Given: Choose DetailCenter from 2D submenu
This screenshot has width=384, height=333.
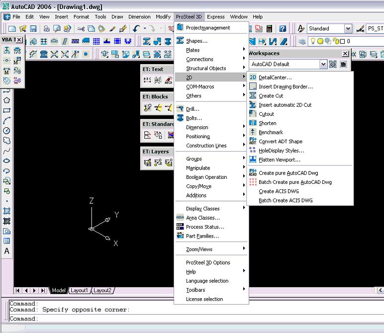Looking at the screenshot, I should point(300,78).
